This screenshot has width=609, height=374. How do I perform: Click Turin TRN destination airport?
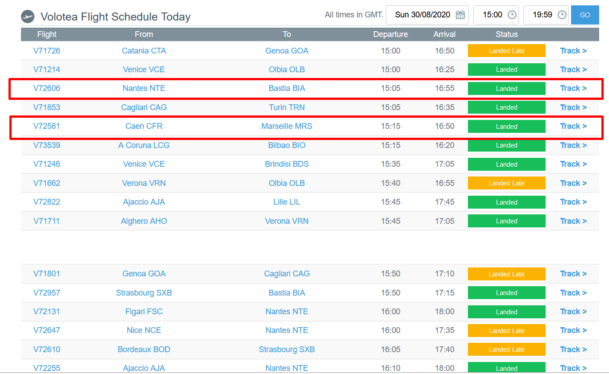click(287, 107)
